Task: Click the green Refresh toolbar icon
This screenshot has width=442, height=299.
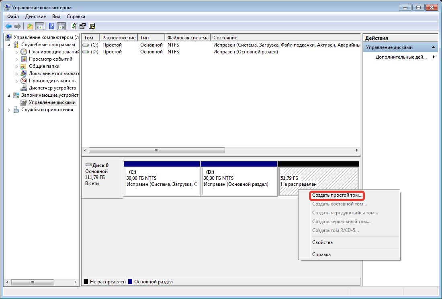Action: (73, 26)
